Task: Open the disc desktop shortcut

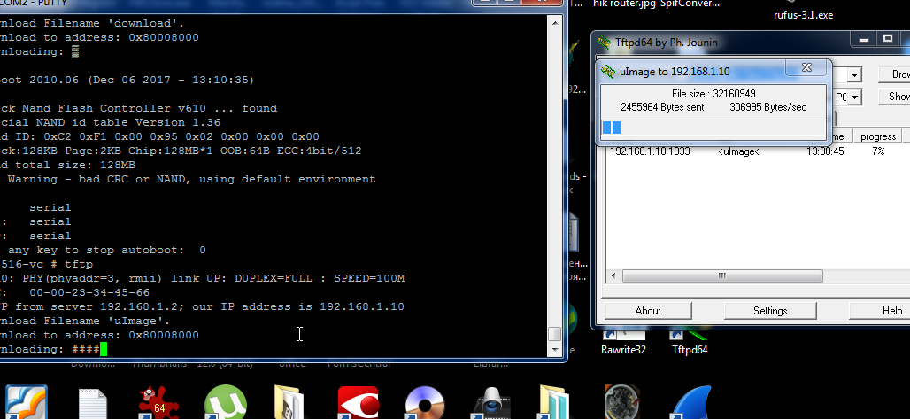Action: pyautogui.click(x=425, y=403)
